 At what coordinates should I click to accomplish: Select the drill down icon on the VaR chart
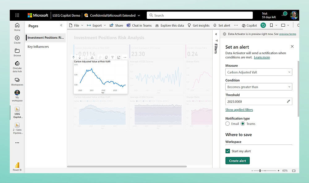pos(80,57)
